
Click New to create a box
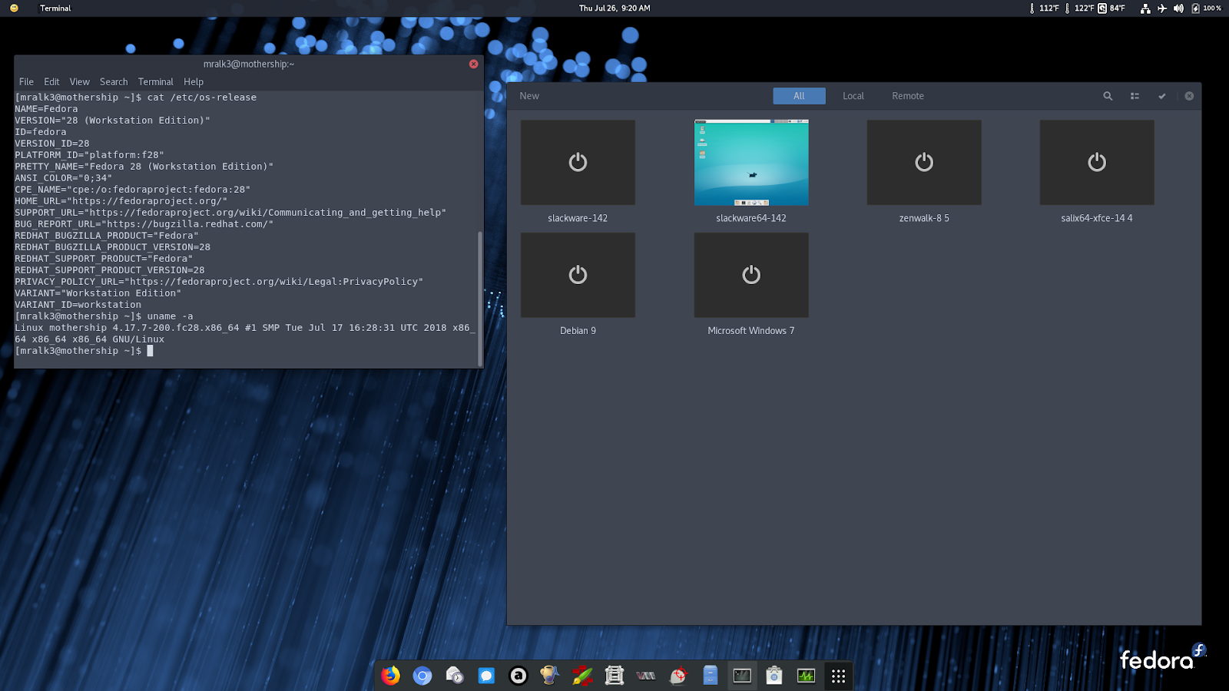coord(529,96)
